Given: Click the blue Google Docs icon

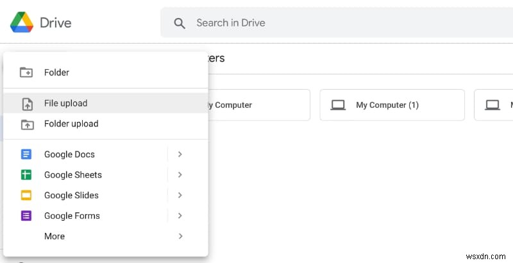Looking at the screenshot, I should tap(26, 154).
